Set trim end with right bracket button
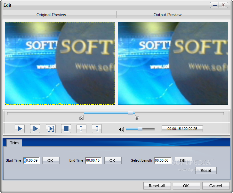 point(97,129)
